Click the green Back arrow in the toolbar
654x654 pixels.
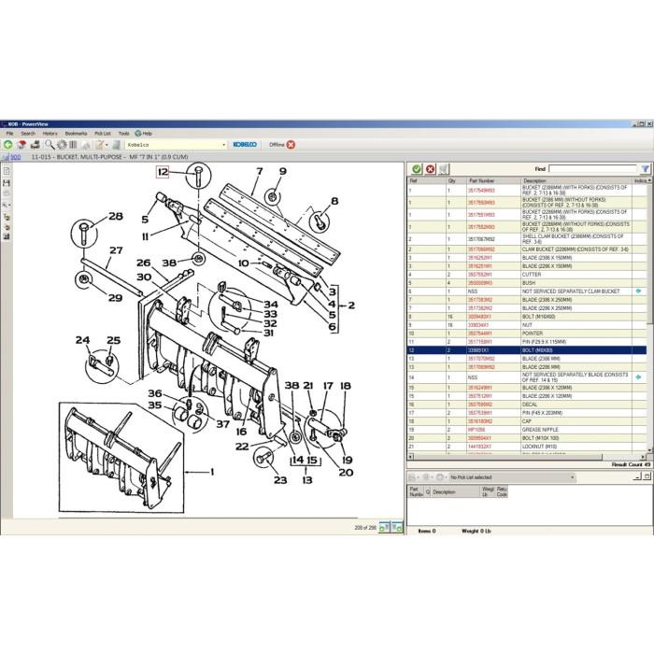pyautogui.click(x=7, y=145)
